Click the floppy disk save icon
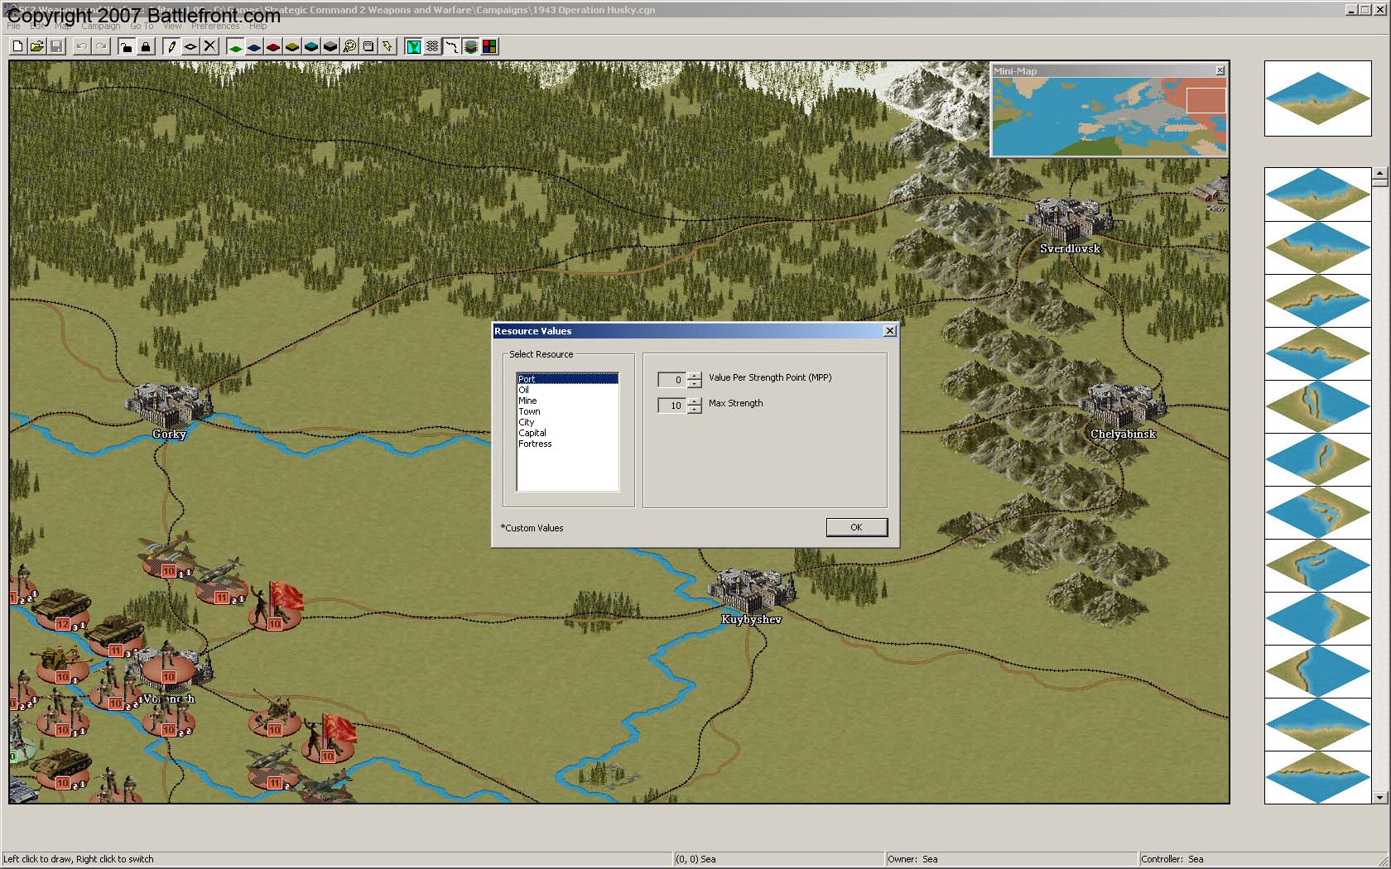1391x869 pixels. coord(56,46)
